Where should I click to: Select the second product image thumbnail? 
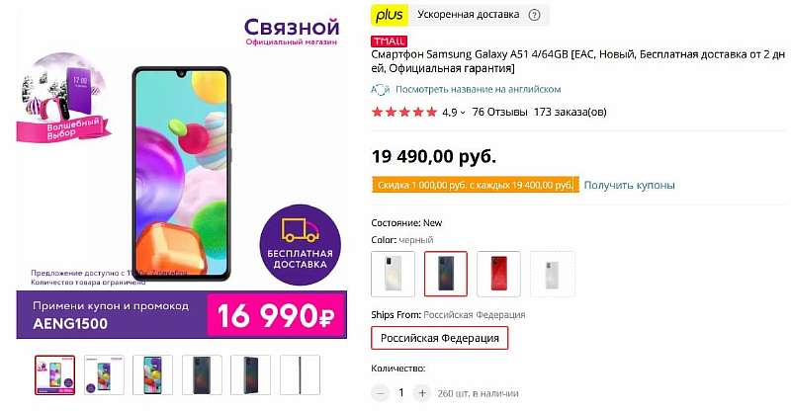pos(104,374)
